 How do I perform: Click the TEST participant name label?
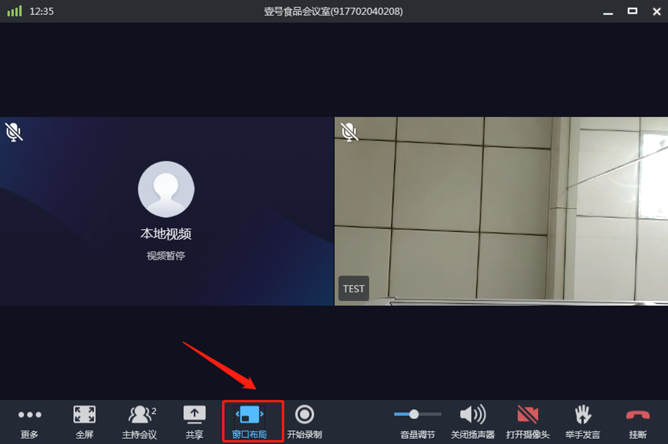point(354,289)
